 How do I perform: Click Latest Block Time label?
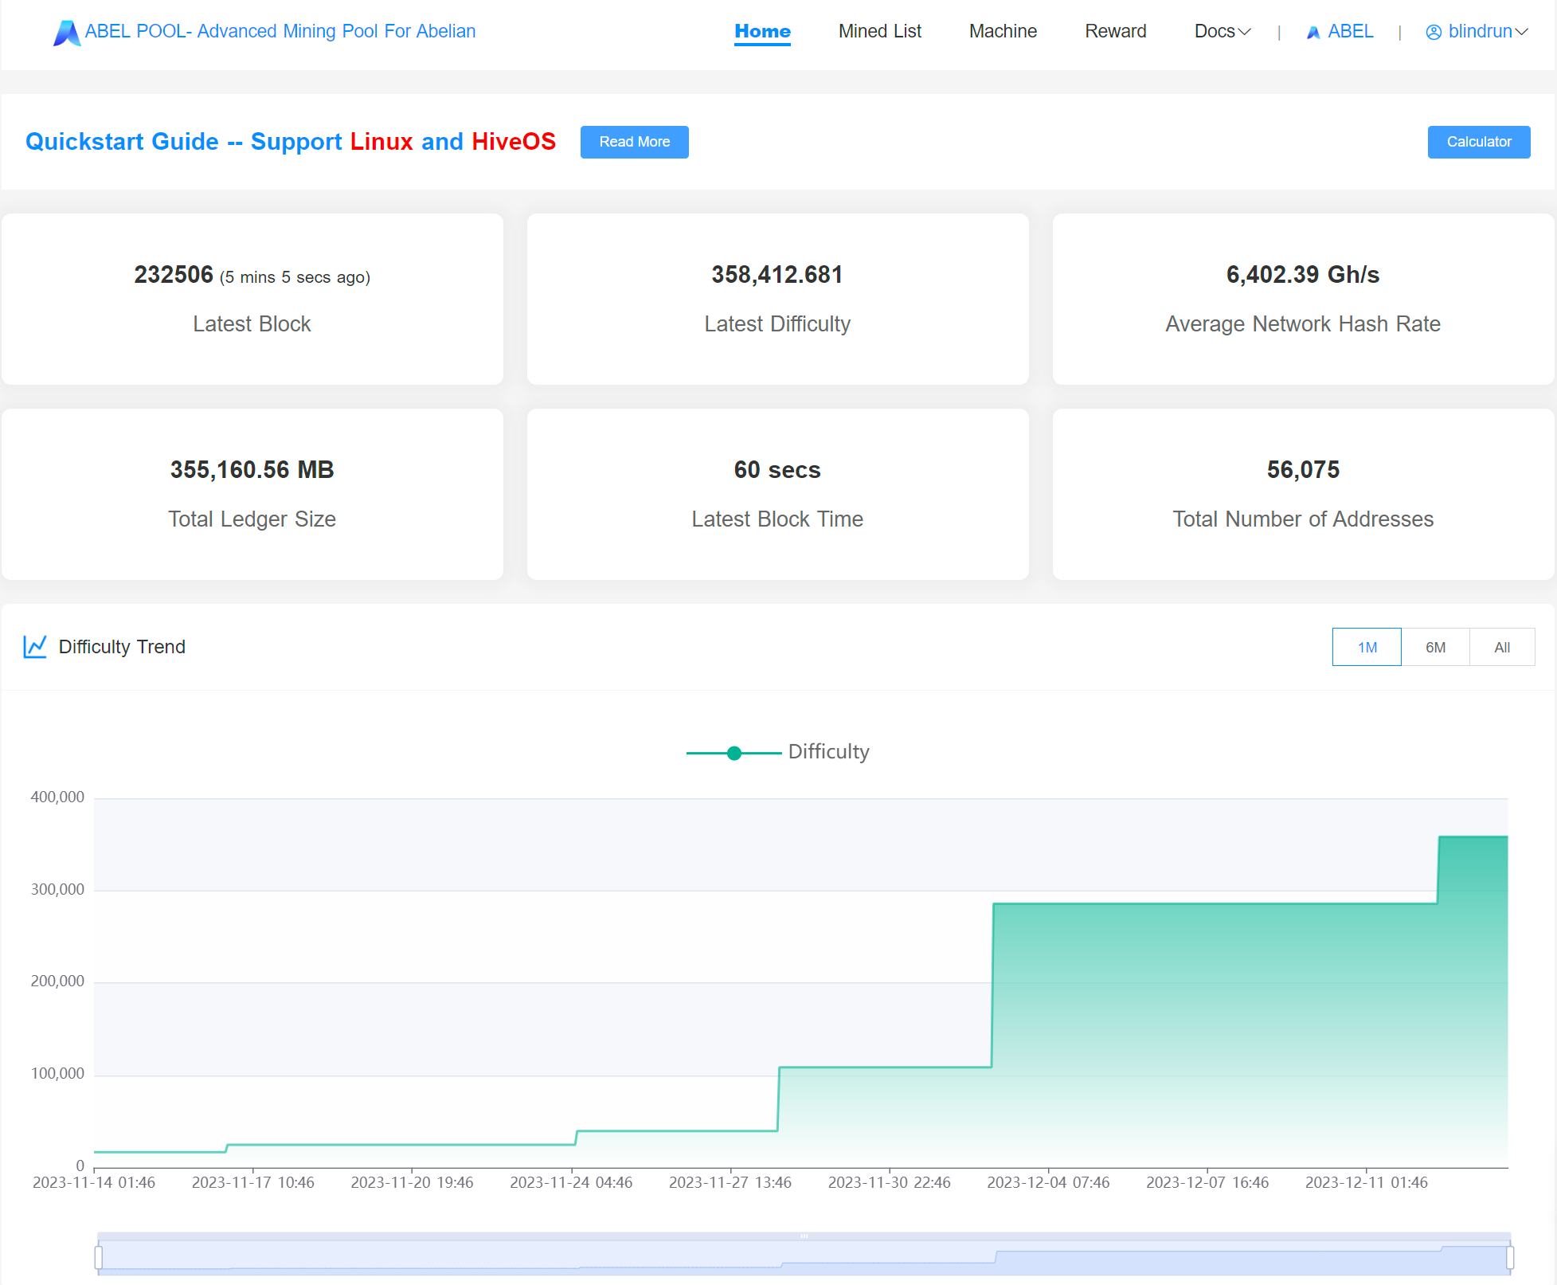777,519
